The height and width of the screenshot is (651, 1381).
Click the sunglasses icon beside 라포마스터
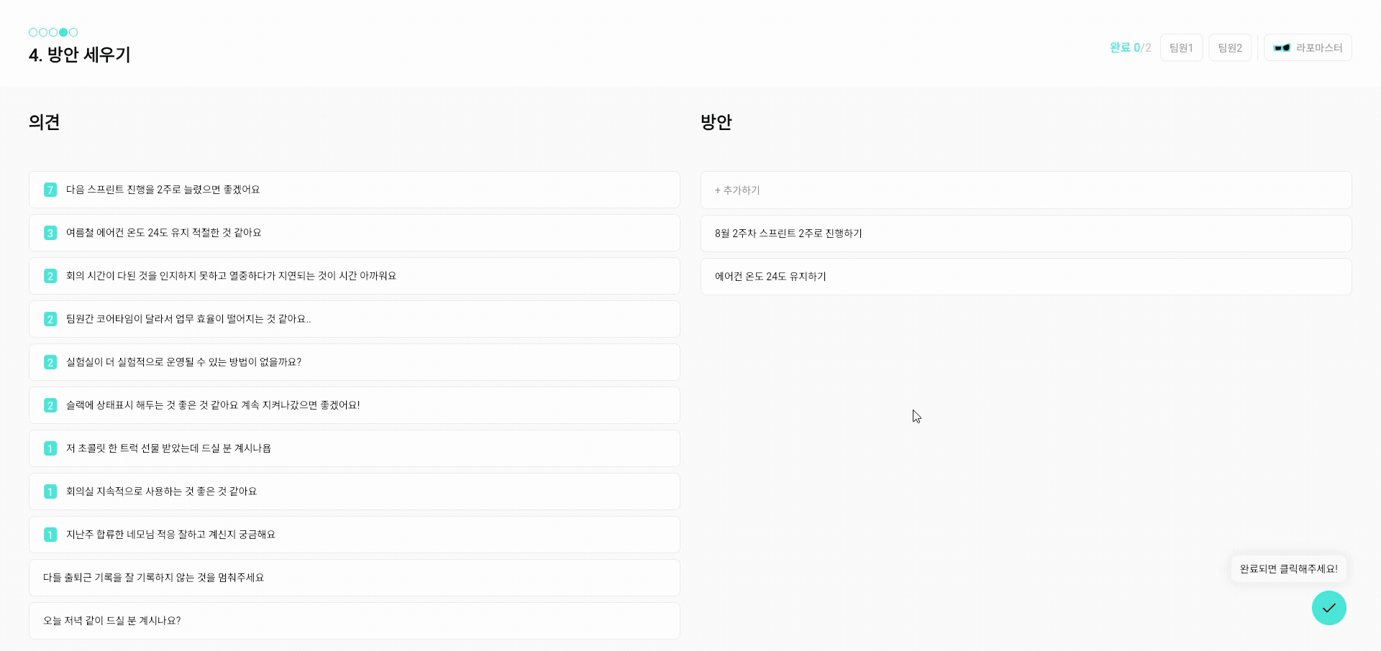(1282, 48)
